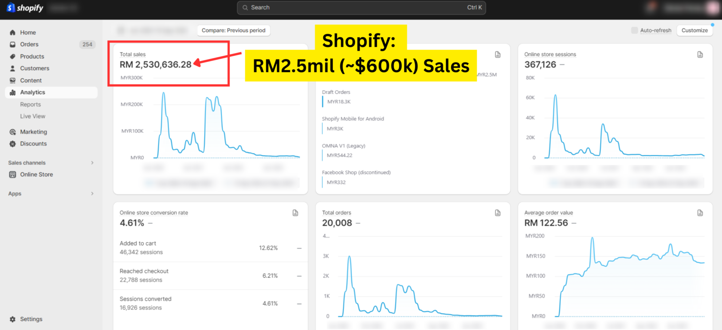This screenshot has width=722, height=330.
Task: Click report icon on Total orders card
Action: (498, 213)
